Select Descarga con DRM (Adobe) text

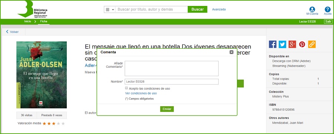(x=291, y=61)
